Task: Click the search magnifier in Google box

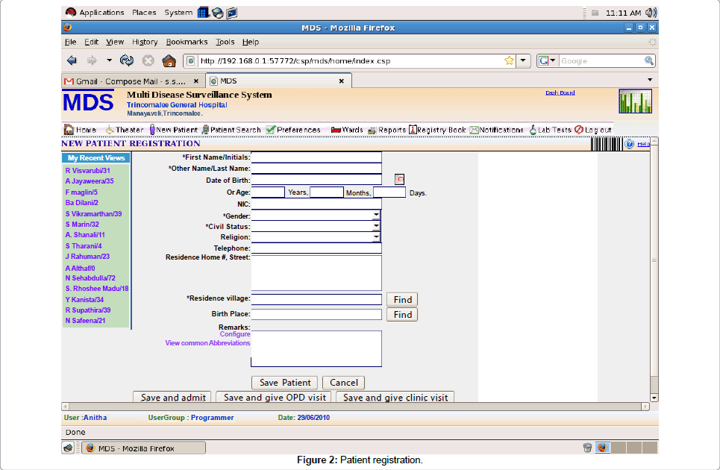Action: point(649,60)
